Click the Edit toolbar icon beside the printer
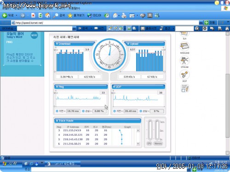Image resolution: width=230 pixels, height=172 pixels. point(132,16)
